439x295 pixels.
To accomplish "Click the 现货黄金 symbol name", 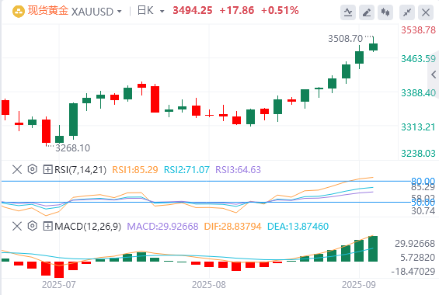I will (48, 11).
